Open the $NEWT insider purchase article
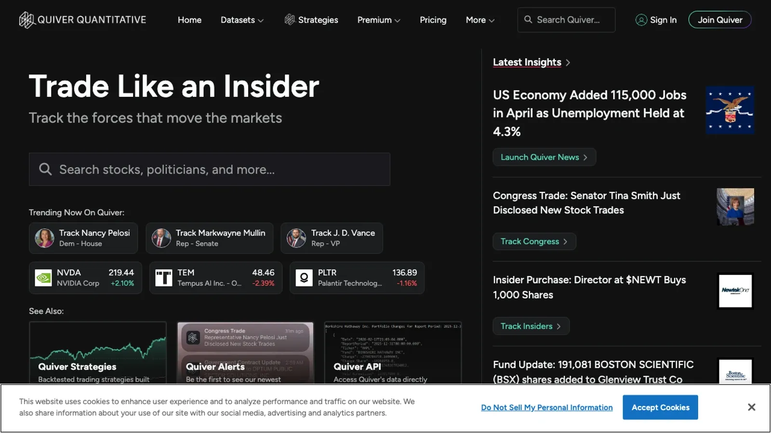 pos(589,287)
